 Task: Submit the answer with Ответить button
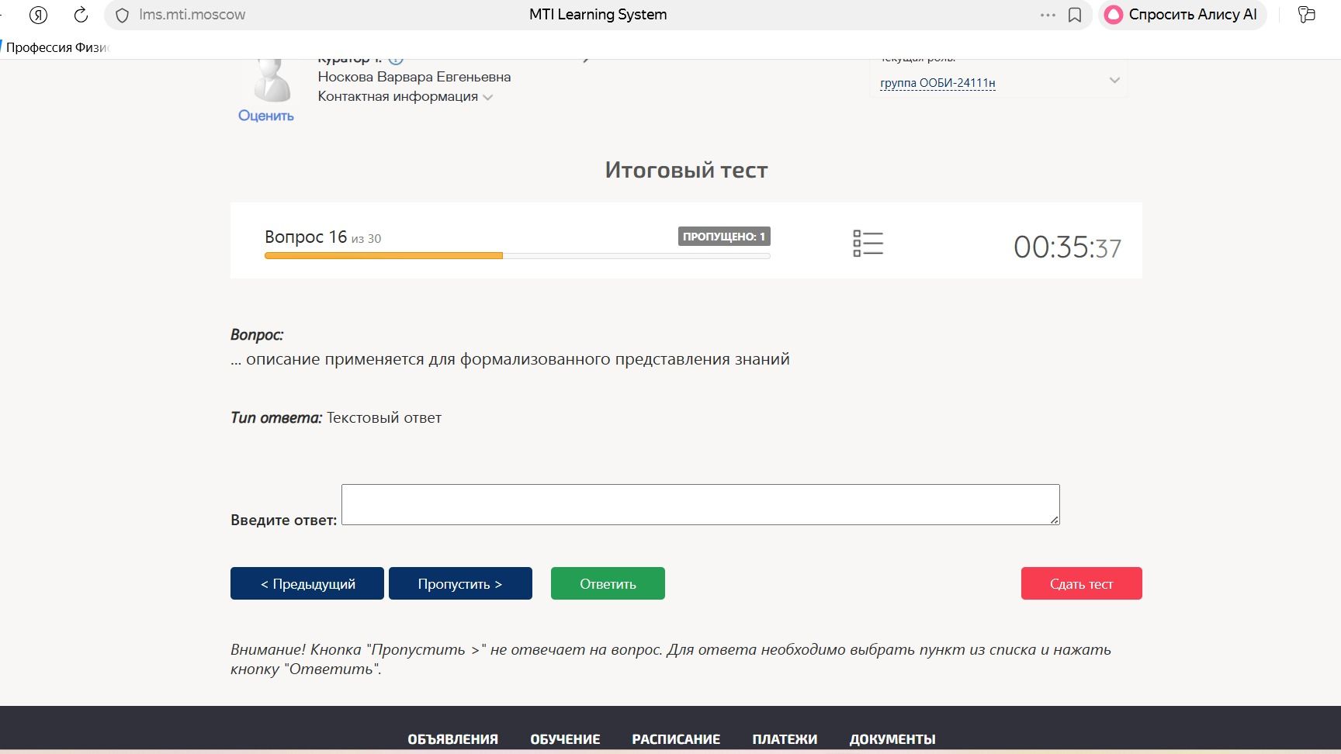[608, 583]
